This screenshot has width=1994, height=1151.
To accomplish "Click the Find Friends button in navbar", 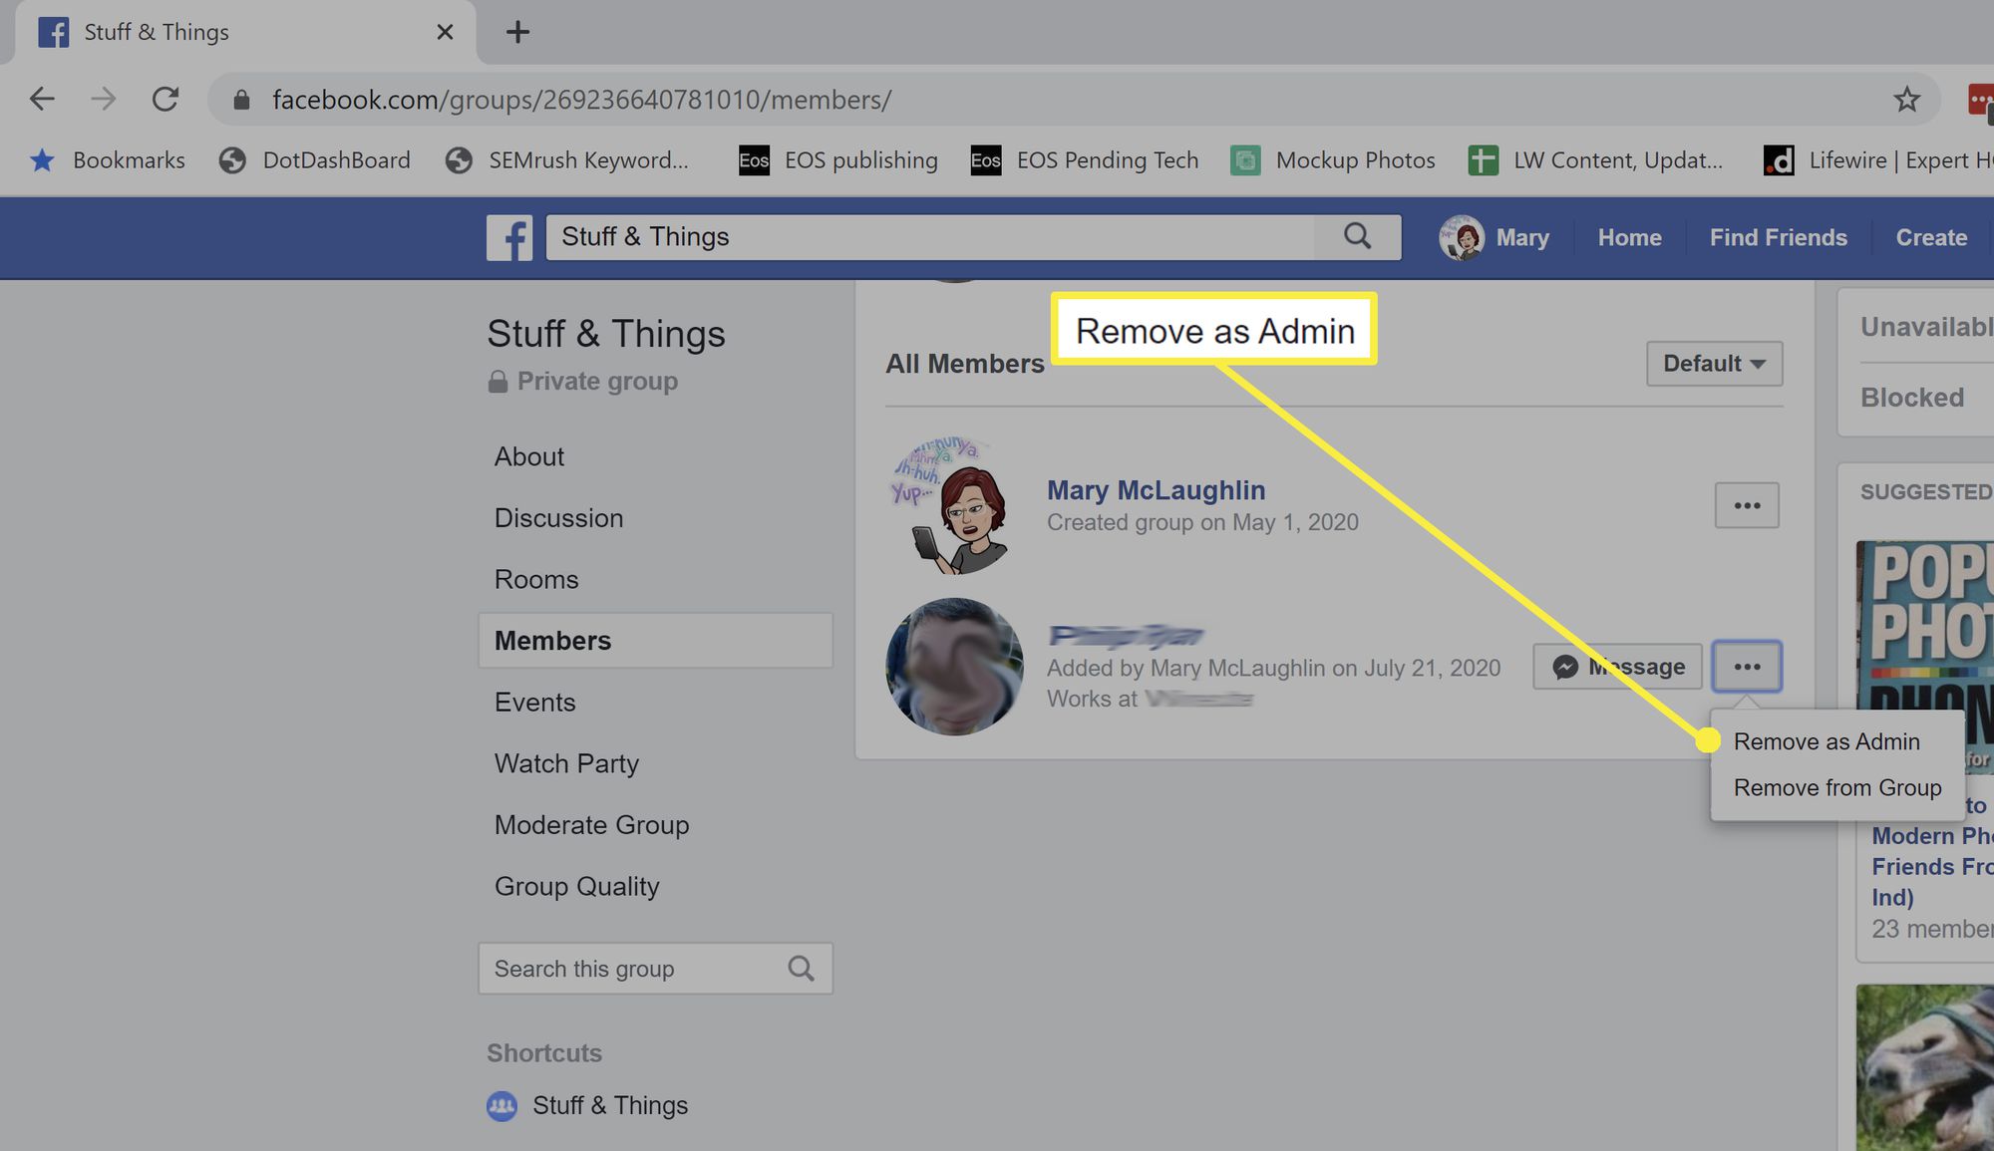I will (x=1779, y=237).
